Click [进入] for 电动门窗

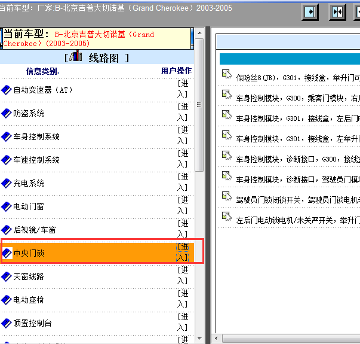point(183,205)
